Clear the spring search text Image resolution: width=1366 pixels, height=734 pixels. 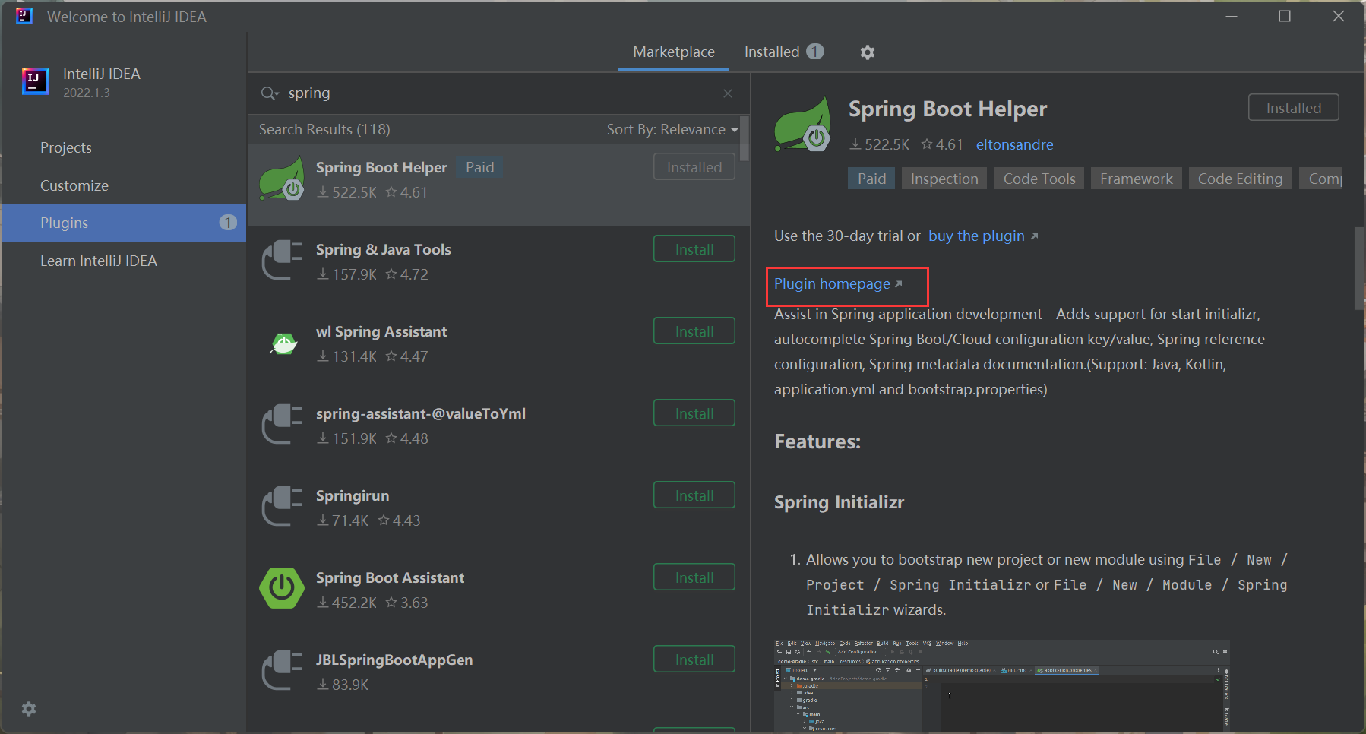[x=728, y=93]
